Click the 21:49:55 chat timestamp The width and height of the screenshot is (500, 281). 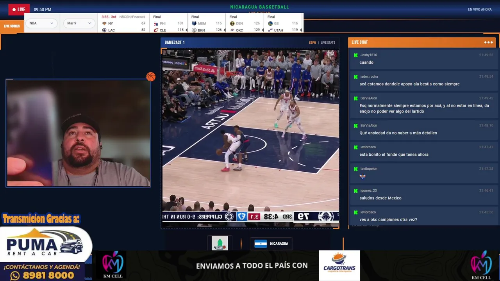(486, 55)
